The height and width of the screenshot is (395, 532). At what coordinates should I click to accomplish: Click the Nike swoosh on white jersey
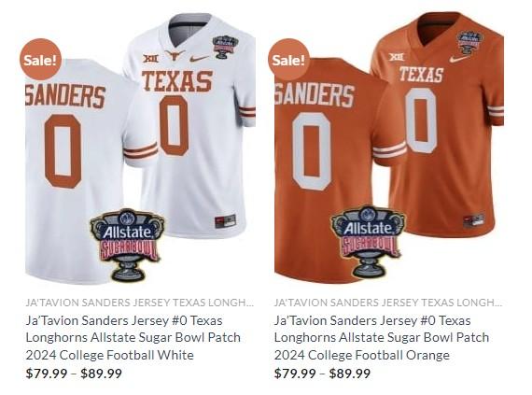click(x=199, y=59)
